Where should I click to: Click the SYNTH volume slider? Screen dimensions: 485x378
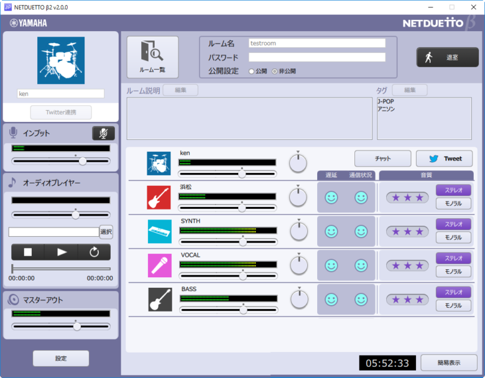228,242
